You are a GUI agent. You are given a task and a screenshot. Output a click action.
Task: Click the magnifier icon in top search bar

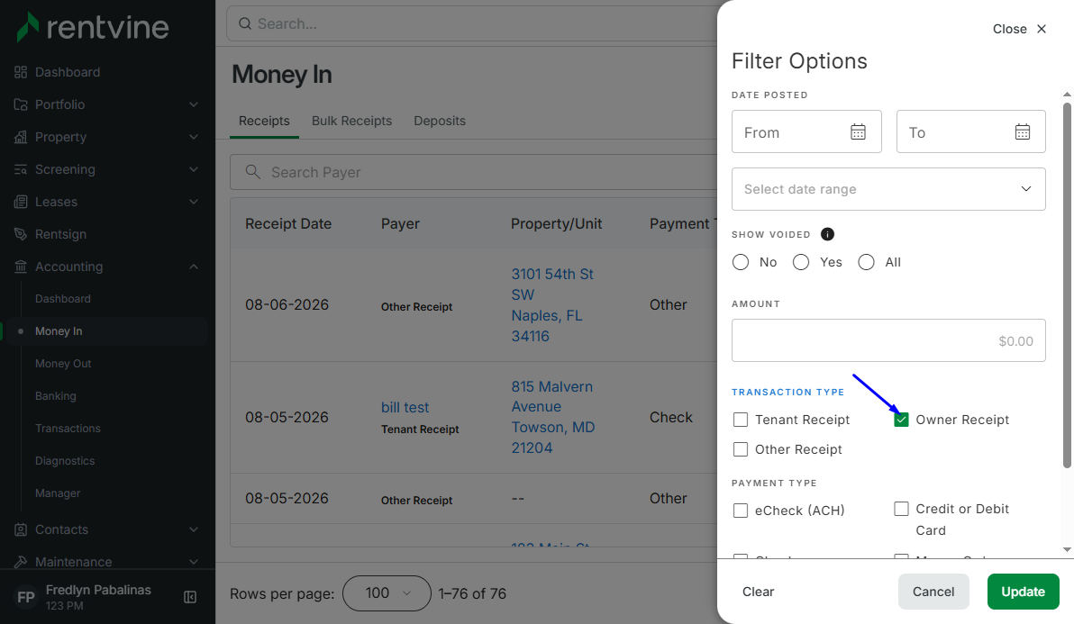point(244,24)
